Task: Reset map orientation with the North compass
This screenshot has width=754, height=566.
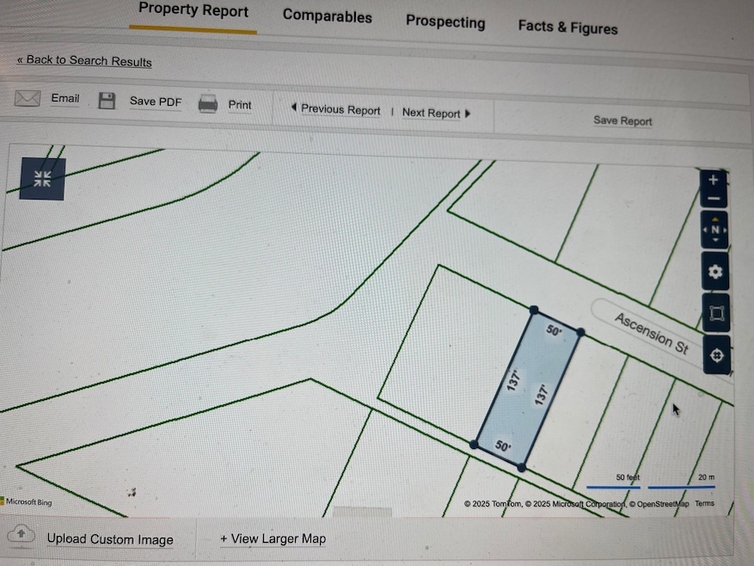Action: 714,230
